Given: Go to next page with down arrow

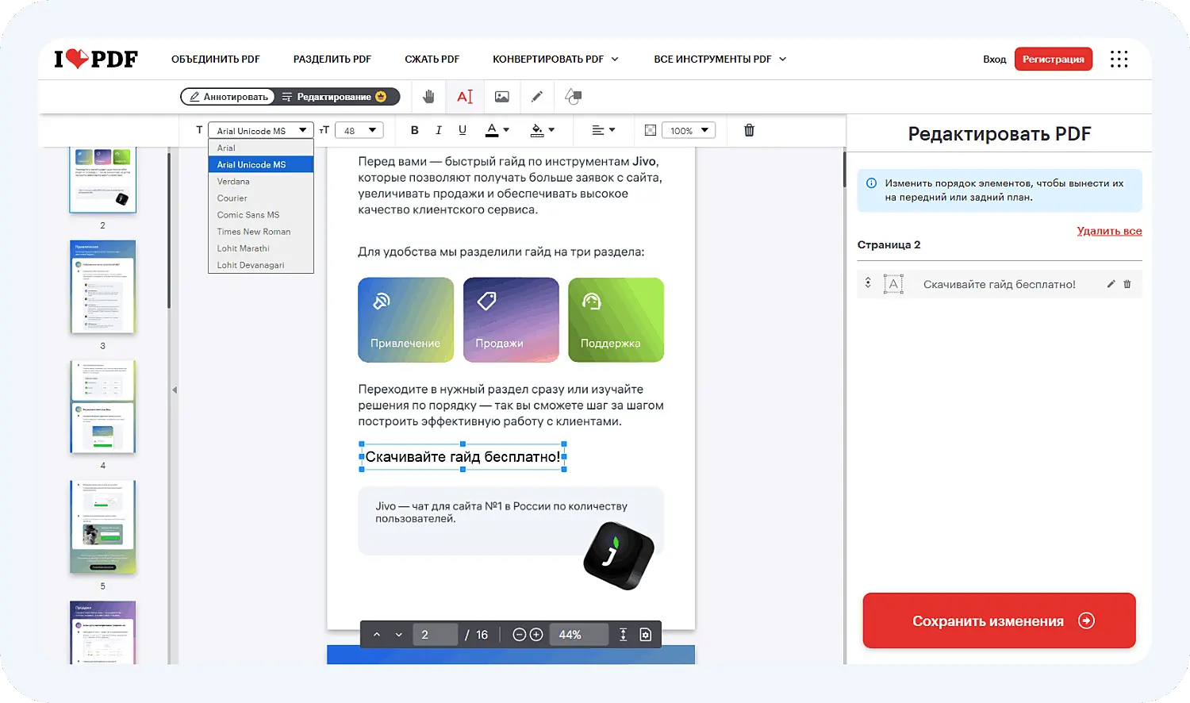Looking at the screenshot, I should (x=399, y=635).
